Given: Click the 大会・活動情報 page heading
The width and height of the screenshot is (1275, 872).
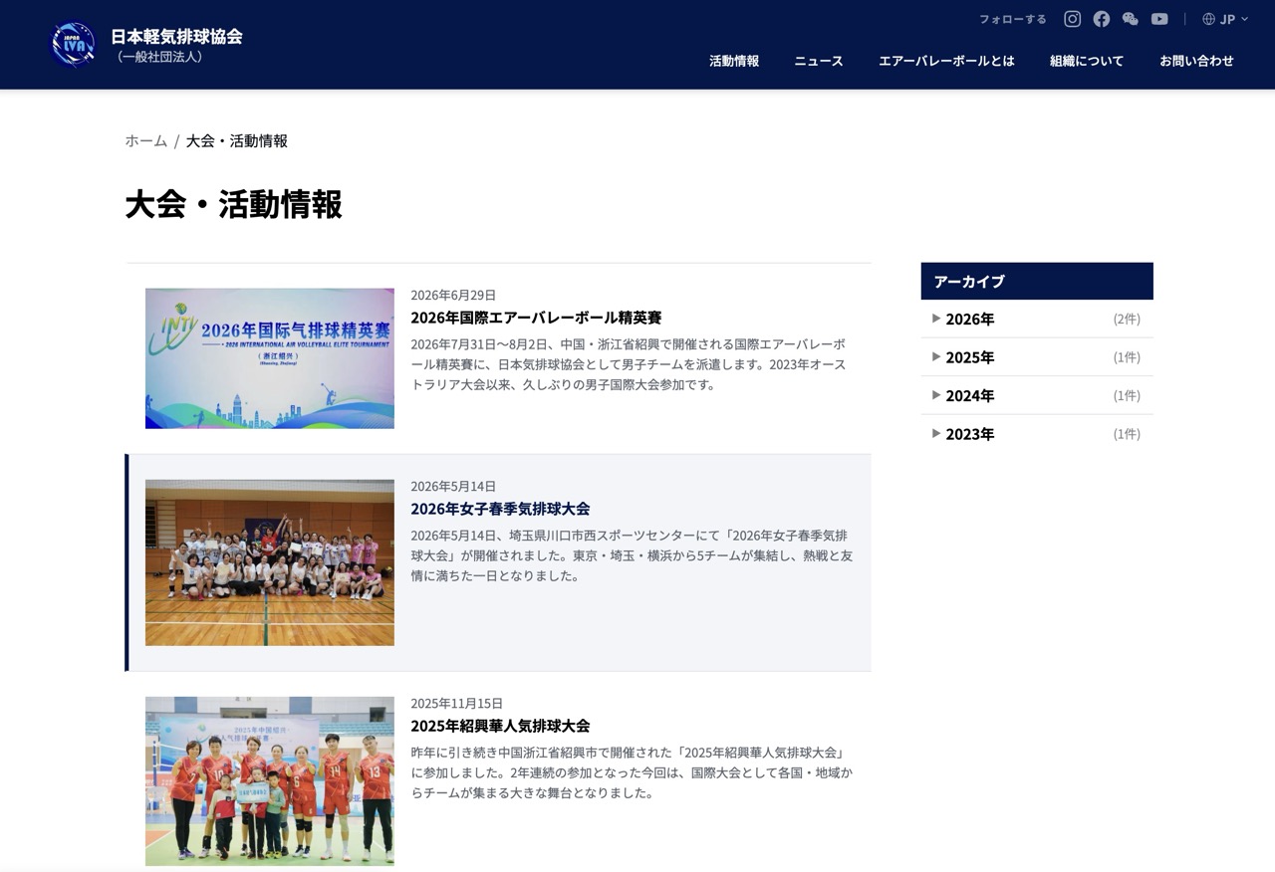Looking at the screenshot, I should (234, 204).
